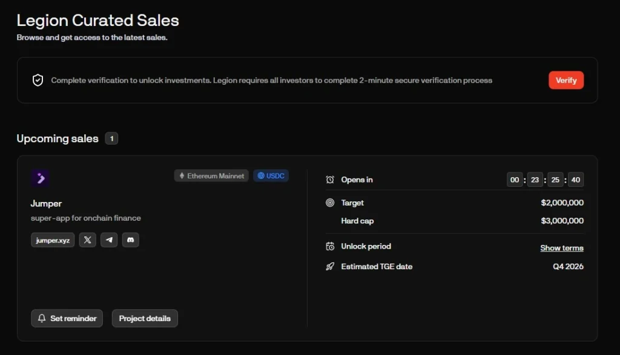Image resolution: width=620 pixels, height=355 pixels.
Task: Click the Hard cap label
Action: [x=357, y=221]
